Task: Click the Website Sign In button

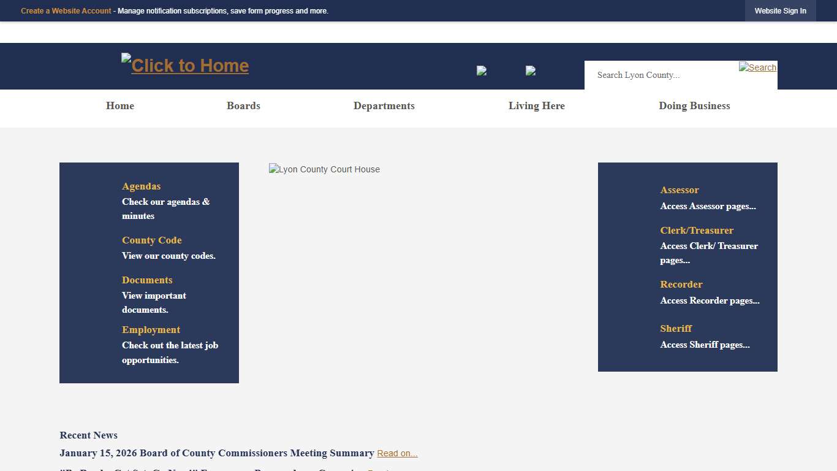Action: coord(780,10)
